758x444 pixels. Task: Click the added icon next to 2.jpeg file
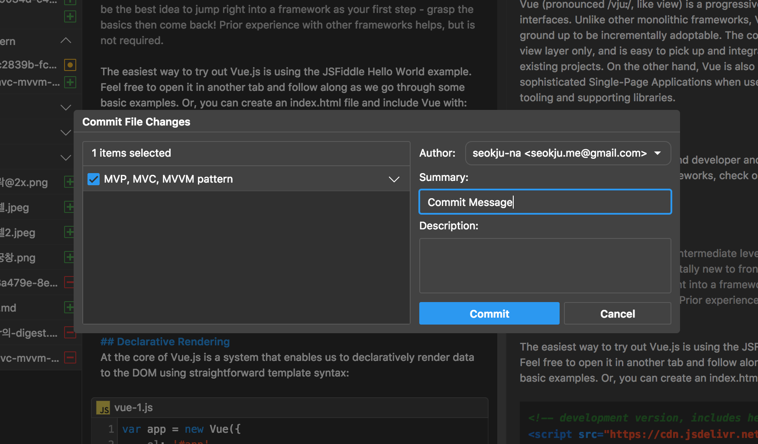(x=69, y=232)
